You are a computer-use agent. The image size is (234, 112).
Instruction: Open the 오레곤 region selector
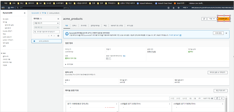185,7
